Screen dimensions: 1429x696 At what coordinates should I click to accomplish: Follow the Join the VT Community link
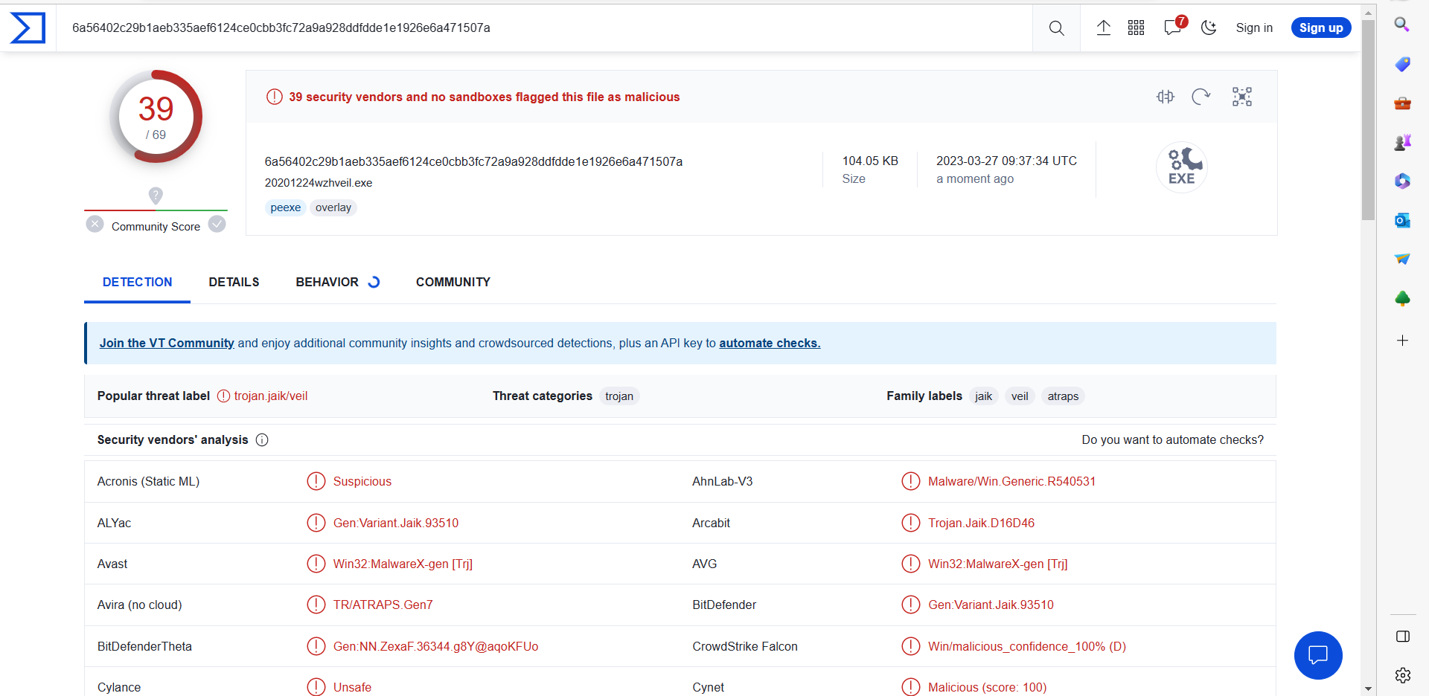click(167, 344)
